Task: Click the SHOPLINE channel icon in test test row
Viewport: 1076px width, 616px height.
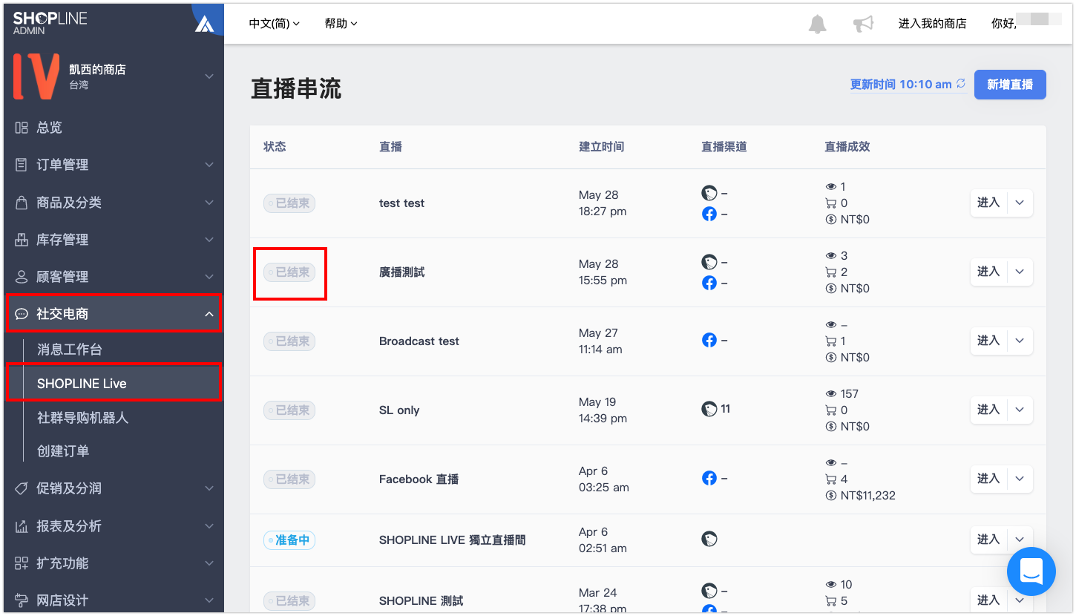Action: point(709,193)
